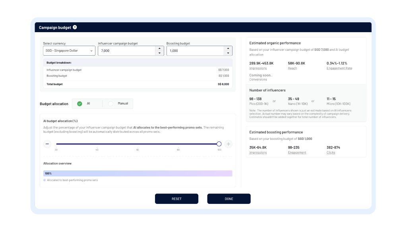Open the Engagement Rate link
This screenshot has height=242, width=407.
pyautogui.click(x=339, y=68)
